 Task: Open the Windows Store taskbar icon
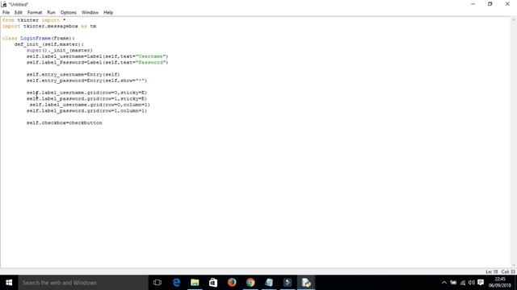(x=213, y=283)
